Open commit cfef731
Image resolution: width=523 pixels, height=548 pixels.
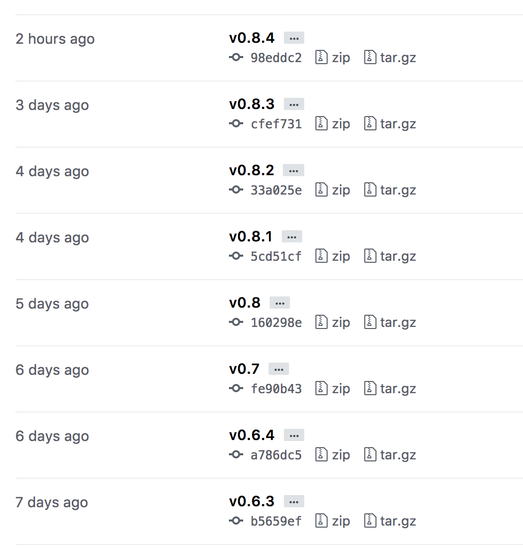276,124
